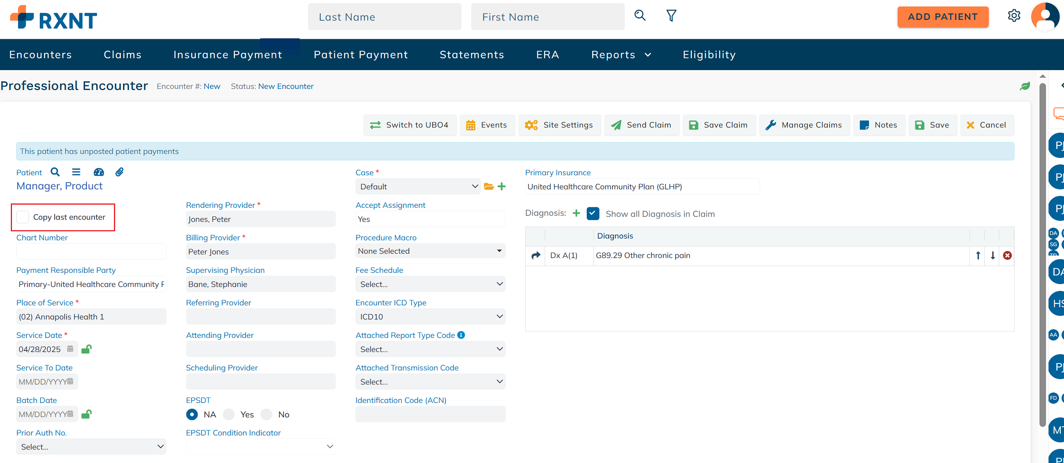Toggle Batch Date lock icon
The image size is (1064, 463).
(x=86, y=414)
